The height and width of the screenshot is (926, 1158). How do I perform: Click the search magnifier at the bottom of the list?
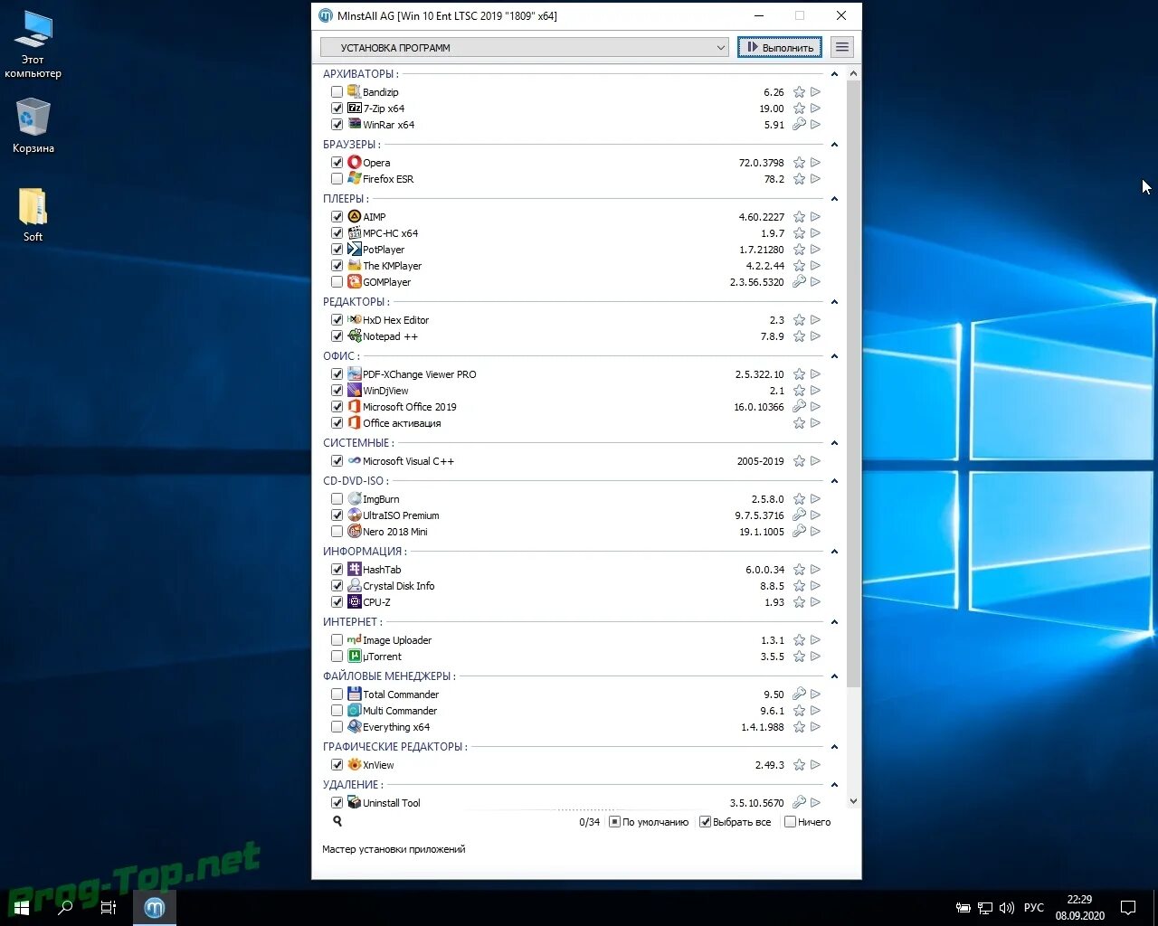coord(337,821)
